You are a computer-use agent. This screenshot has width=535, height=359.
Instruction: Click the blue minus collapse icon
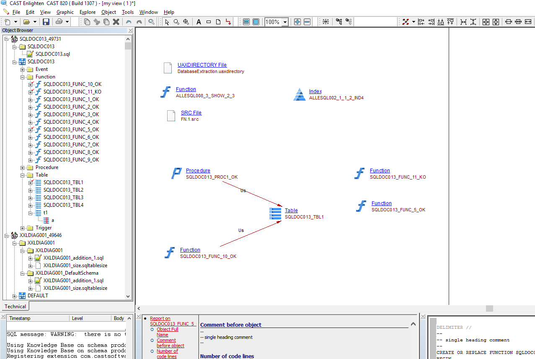(307, 22)
